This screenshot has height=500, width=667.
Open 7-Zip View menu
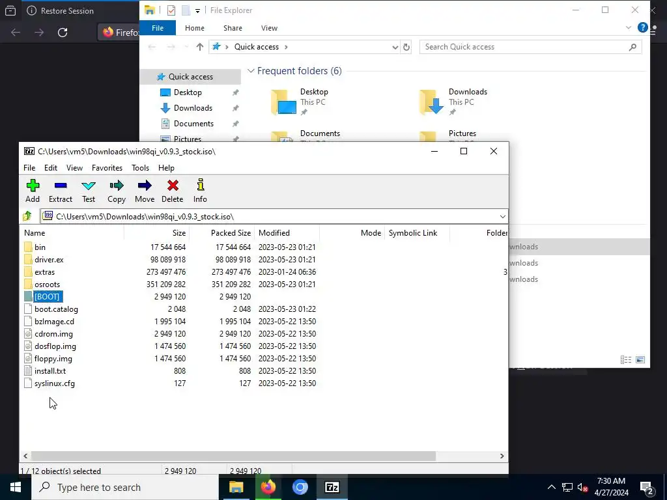(74, 168)
